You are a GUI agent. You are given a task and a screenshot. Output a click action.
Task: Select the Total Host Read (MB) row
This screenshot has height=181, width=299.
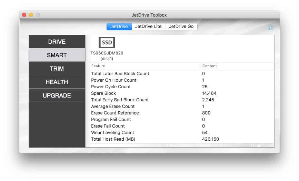(182, 139)
